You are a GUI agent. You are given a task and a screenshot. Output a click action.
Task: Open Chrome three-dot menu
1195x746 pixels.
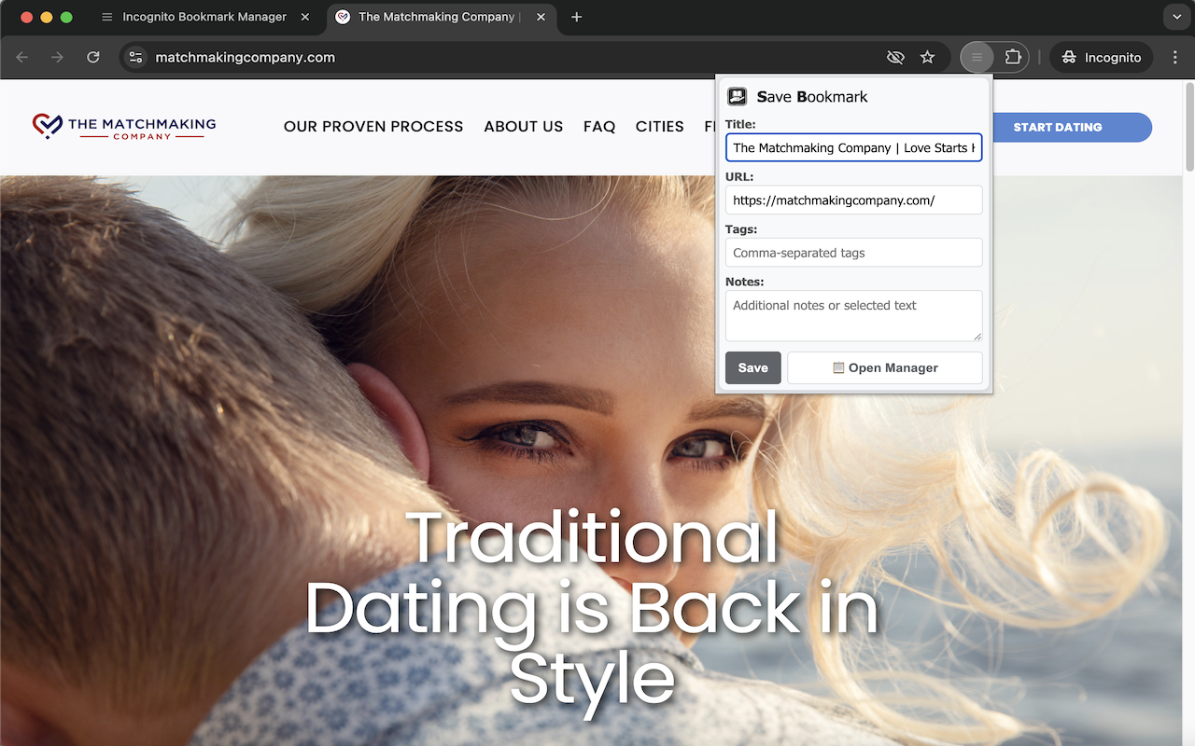tap(1174, 57)
